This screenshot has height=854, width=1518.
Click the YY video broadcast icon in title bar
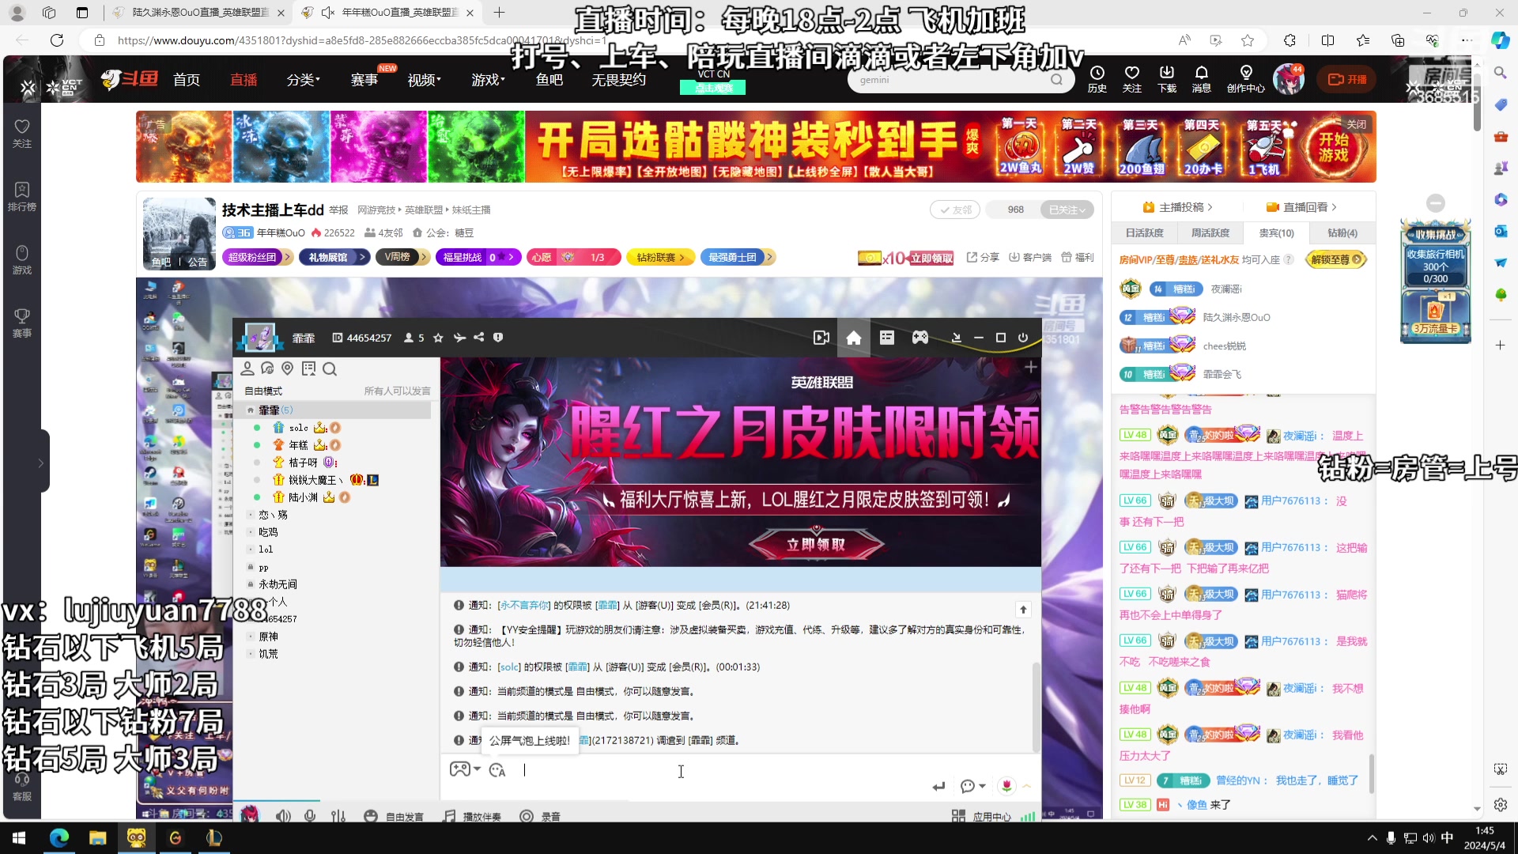point(821,338)
